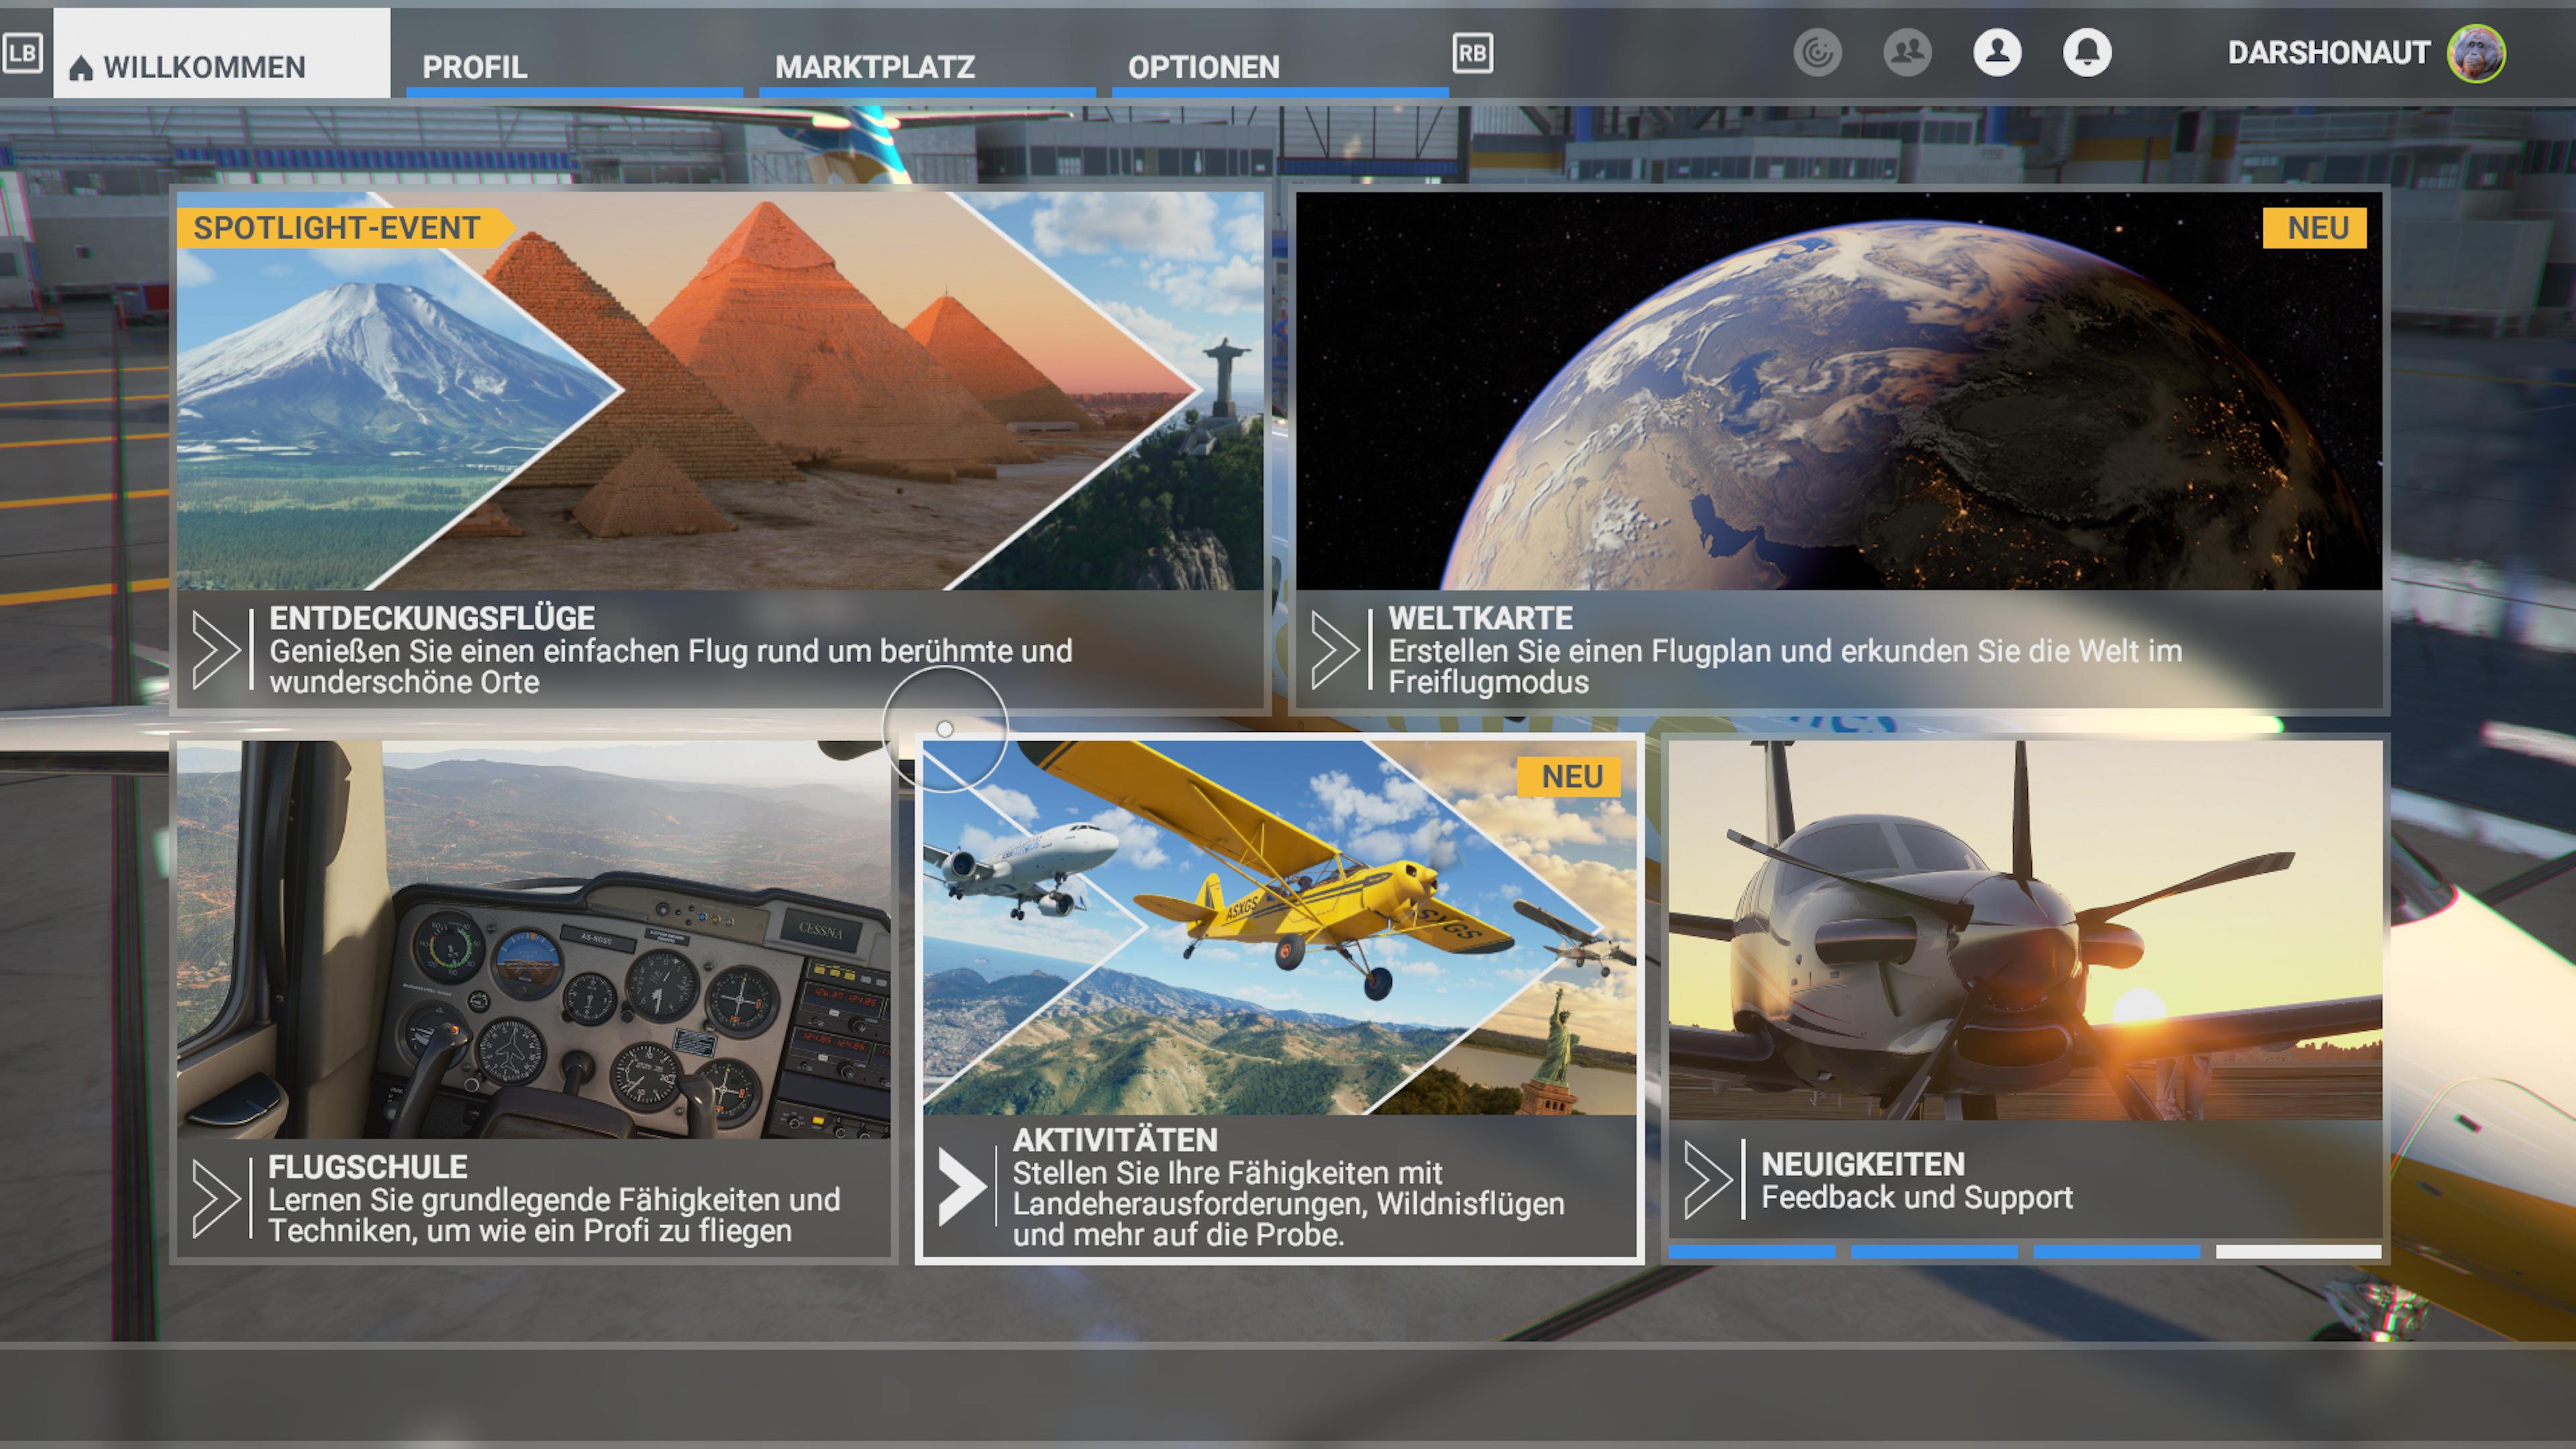Click the RB bumper navigation icon
The height and width of the screenshot is (1449, 2576).
point(1472,53)
